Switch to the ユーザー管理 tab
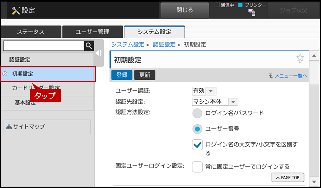This screenshot has height=188, width=321. coord(92,32)
